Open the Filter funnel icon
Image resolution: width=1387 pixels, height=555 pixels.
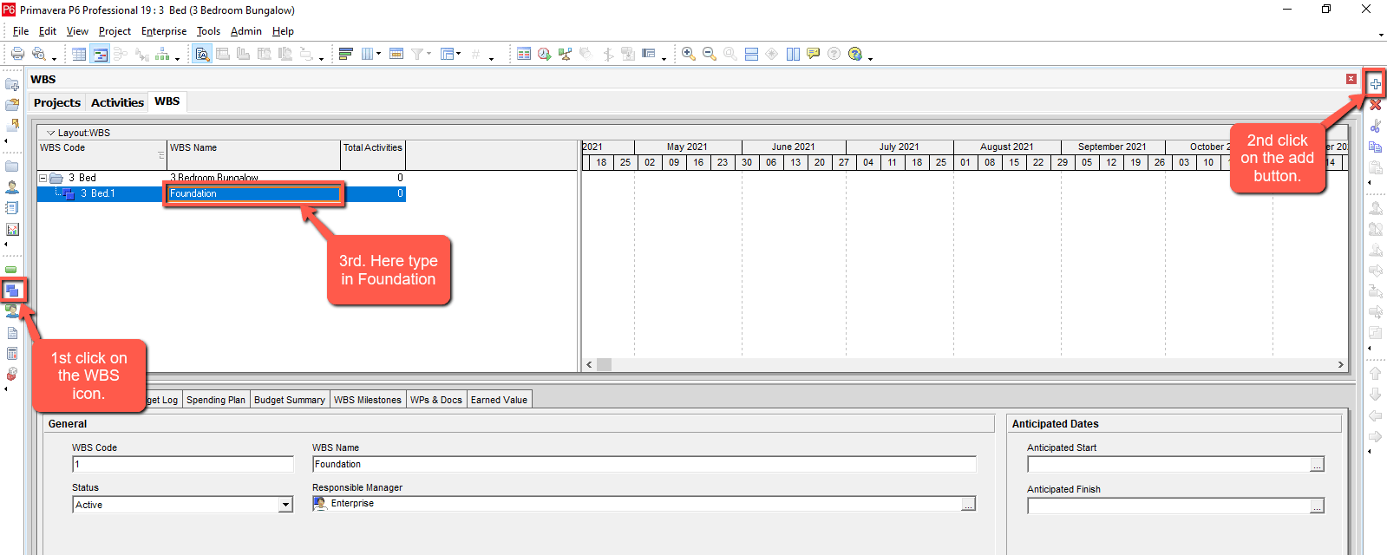[417, 54]
